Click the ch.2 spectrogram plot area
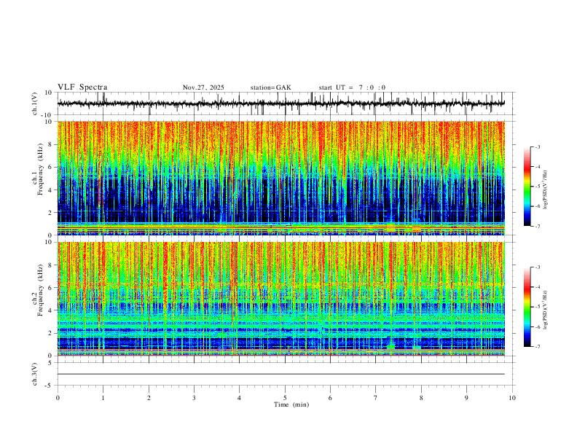Viewport: 577px width, 446px height. coord(280,299)
